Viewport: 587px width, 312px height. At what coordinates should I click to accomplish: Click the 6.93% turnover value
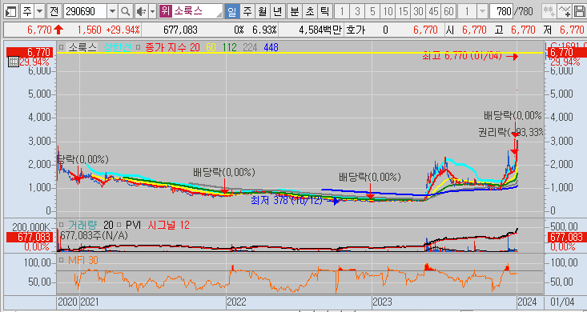click(x=265, y=30)
